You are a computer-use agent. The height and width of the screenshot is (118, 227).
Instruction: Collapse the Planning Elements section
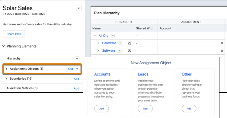click(x=4, y=46)
